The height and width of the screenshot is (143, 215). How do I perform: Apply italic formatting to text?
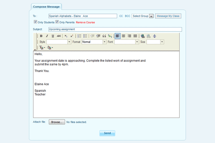(x=47, y=36)
